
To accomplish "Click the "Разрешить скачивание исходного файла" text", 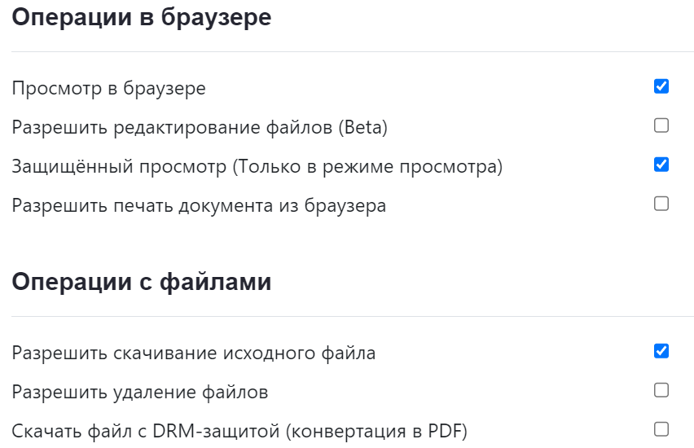I will click(x=194, y=354).
